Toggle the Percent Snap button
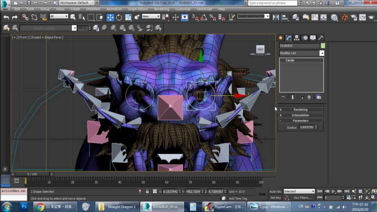The width and height of the screenshot is (377, 212). [213, 17]
